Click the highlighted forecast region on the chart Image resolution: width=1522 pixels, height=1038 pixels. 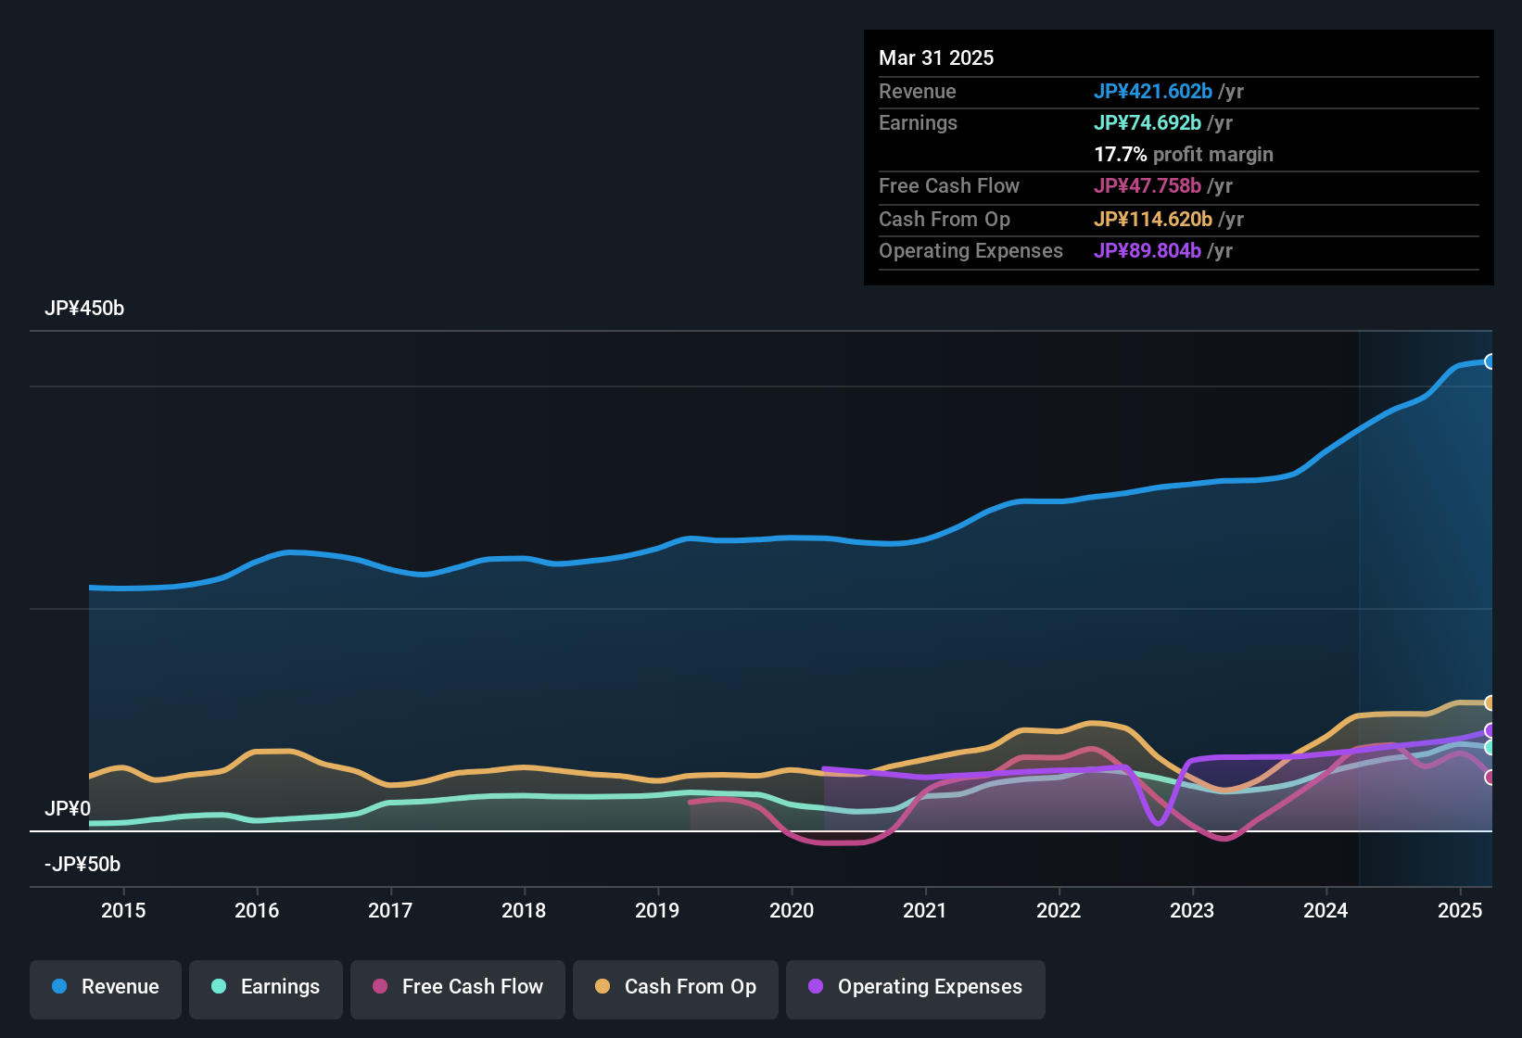click(x=1425, y=602)
